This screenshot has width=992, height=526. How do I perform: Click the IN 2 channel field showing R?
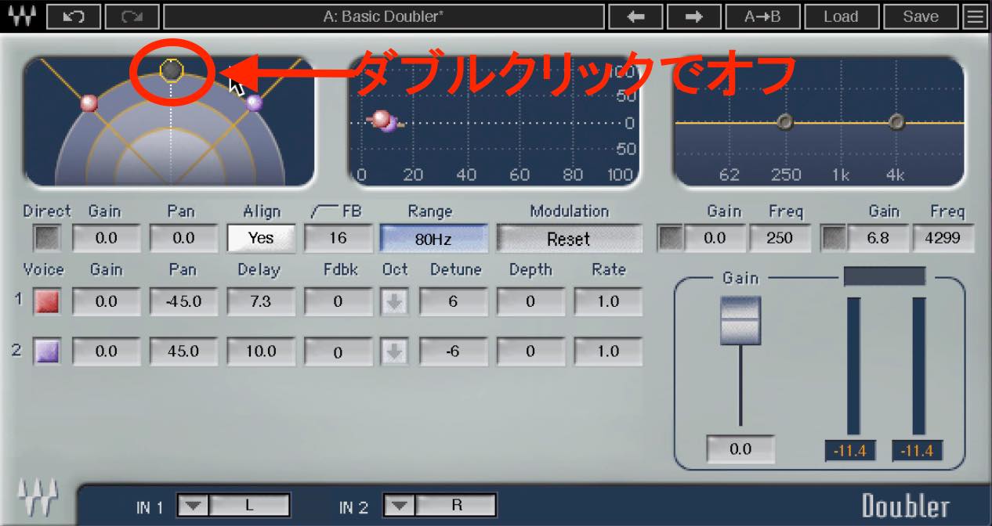coord(457,506)
